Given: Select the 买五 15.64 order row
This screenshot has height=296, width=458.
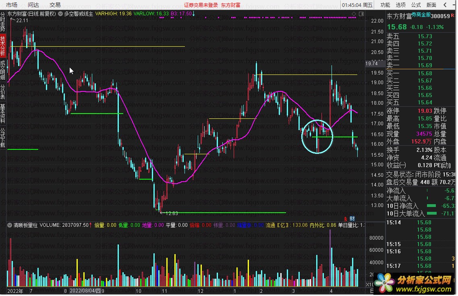Looking at the screenshot, I should (421, 102).
